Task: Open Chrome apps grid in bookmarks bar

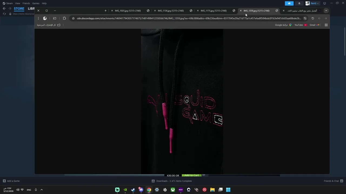Action: (326, 25)
